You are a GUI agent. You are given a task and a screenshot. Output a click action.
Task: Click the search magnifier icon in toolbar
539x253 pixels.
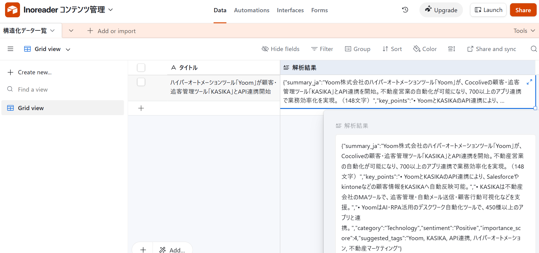pyautogui.click(x=534, y=49)
